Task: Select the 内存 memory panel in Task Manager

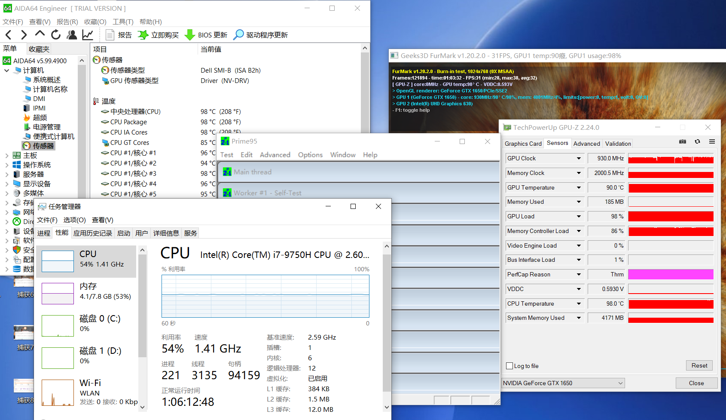Action: coord(86,292)
